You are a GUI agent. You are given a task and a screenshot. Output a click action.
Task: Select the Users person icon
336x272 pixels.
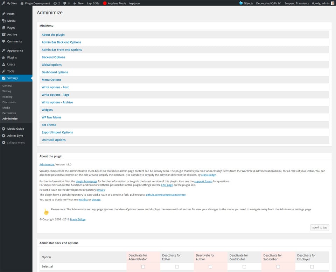[x=3, y=64]
